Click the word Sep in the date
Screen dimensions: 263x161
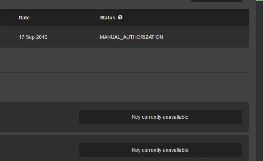coord(30,37)
